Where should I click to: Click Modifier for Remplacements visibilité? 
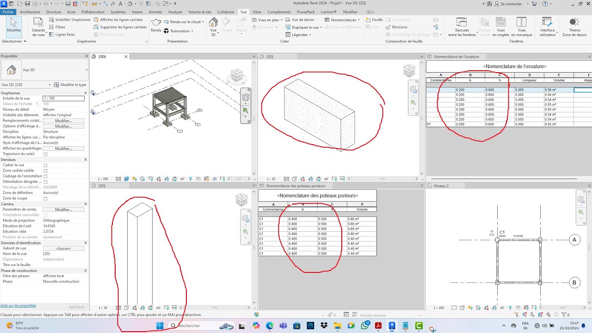[x=63, y=121]
